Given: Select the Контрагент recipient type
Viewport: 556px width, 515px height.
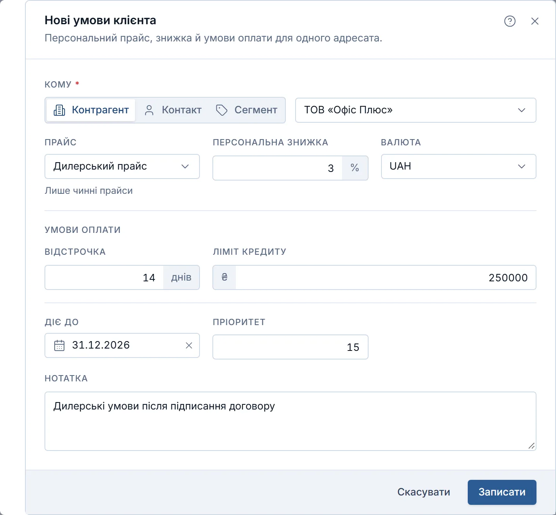Looking at the screenshot, I should coord(91,110).
